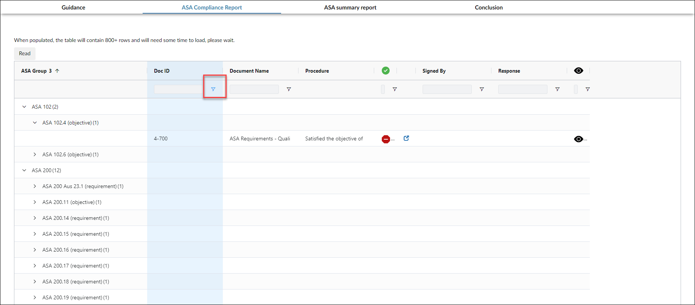The width and height of the screenshot is (695, 305).
Task: Expand ASA 200 Aus 23.1 (requirement)
Action: [x=35, y=186]
